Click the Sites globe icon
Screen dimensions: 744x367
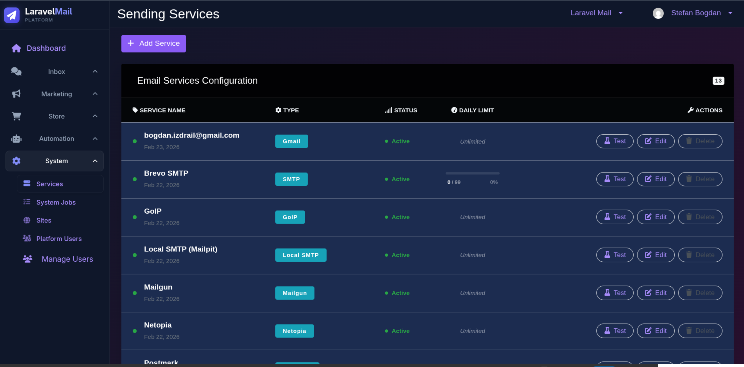27,220
